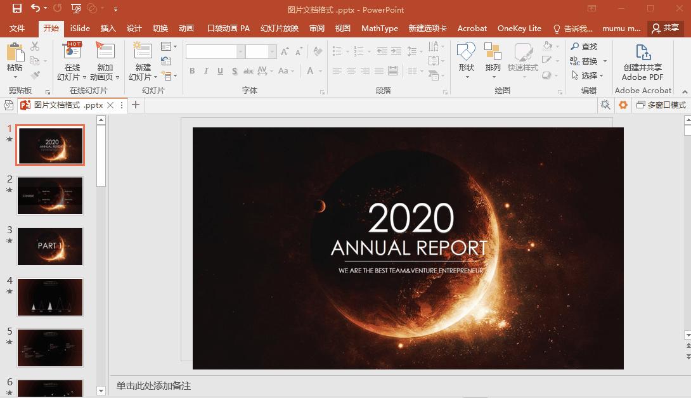Click the Save icon in quick access toolbar
The image size is (691, 398).
click(x=17, y=9)
